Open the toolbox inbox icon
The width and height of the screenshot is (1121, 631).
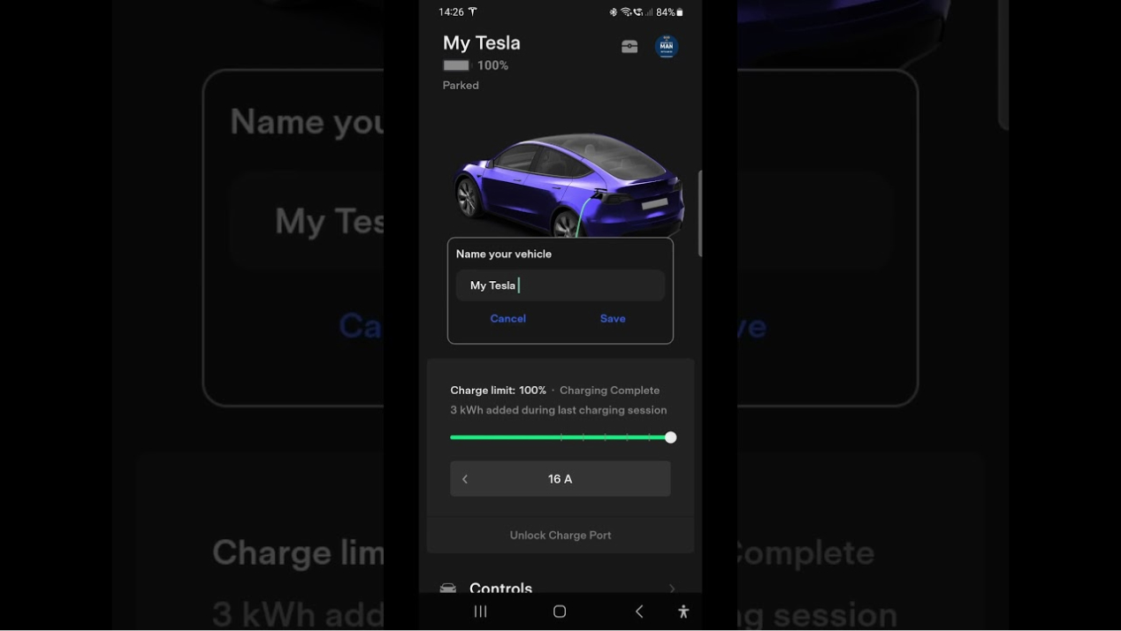tap(629, 47)
